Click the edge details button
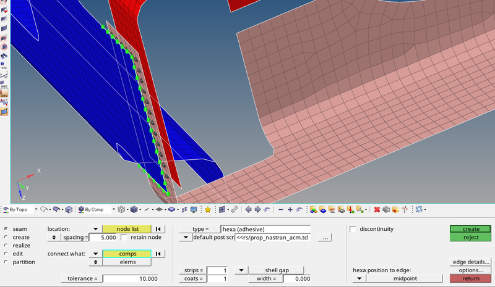495x287 pixels. pyautogui.click(x=471, y=262)
